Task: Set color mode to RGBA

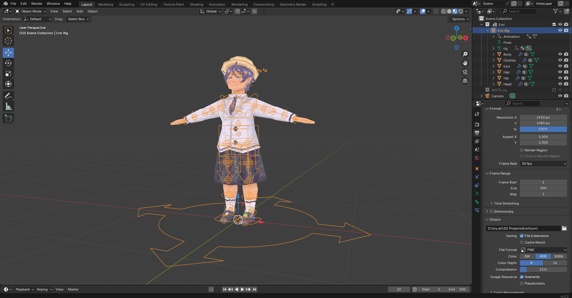Action: pos(559,256)
